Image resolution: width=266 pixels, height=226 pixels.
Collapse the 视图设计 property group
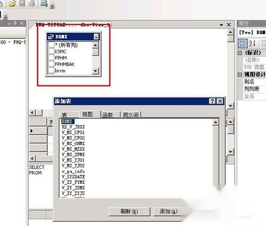[240, 75]
